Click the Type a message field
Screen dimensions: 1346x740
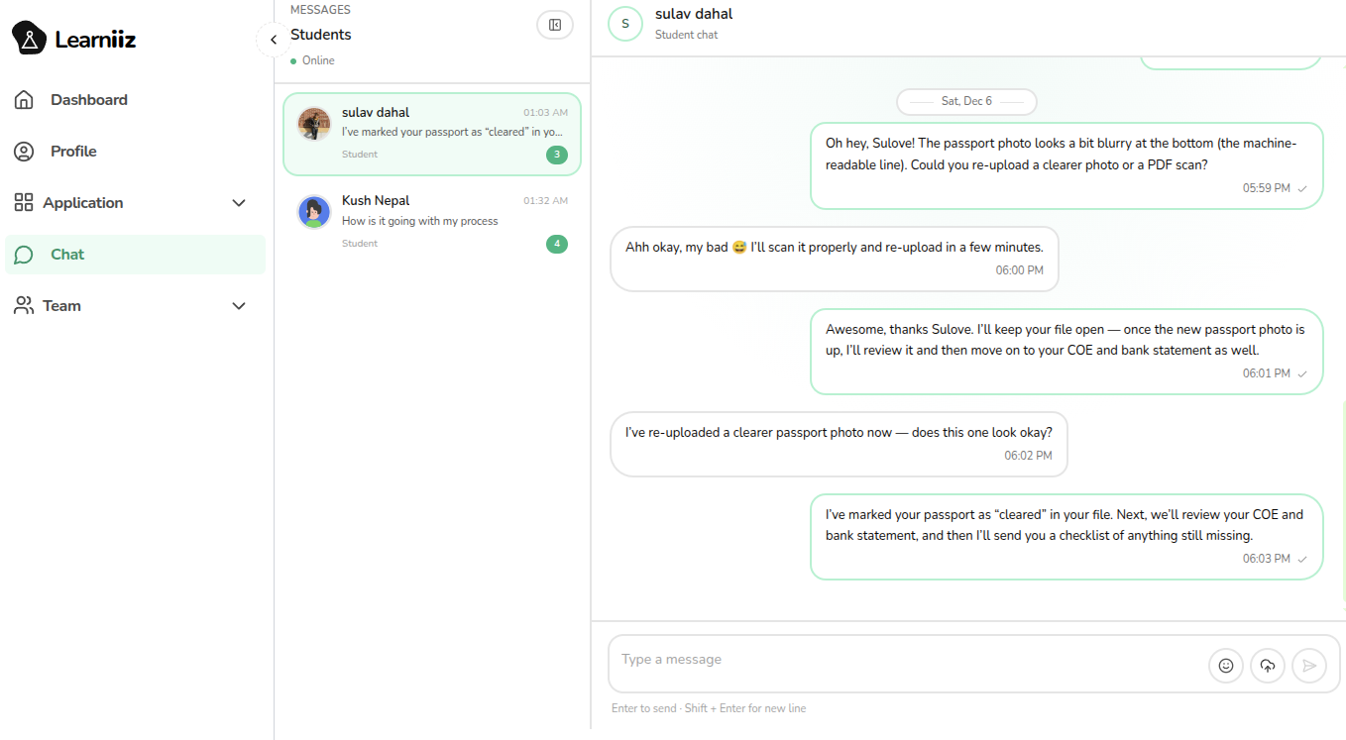pos(902,661)
